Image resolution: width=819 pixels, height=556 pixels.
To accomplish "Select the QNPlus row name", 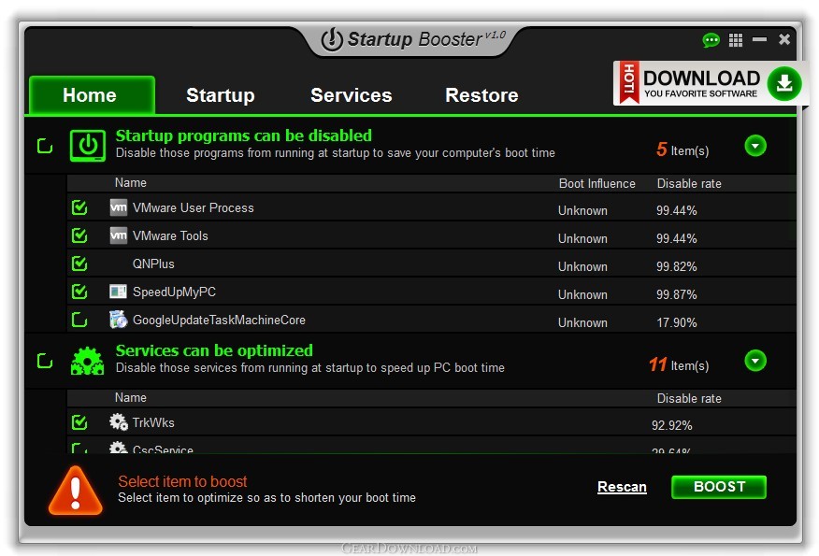I will [x=153, y=264].
